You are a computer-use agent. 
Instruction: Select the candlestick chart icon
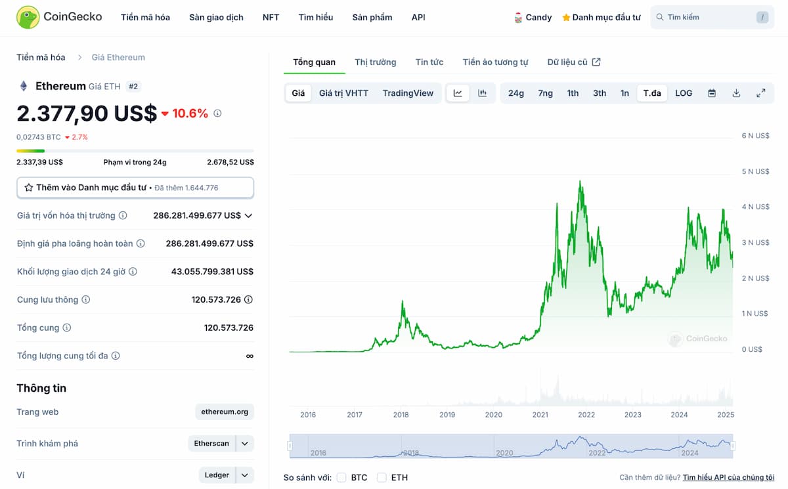(483, 93)
